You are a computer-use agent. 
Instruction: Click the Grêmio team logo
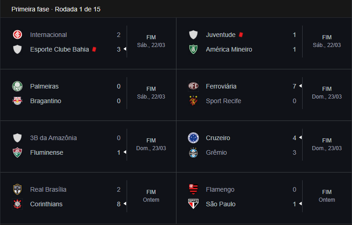[x=193, y=152]
